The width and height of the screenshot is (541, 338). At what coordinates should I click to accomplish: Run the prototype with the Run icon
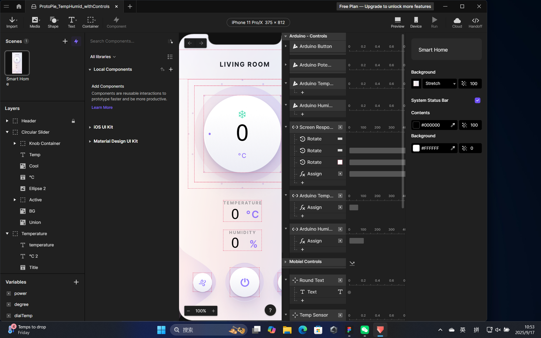[x=434, y=22]
